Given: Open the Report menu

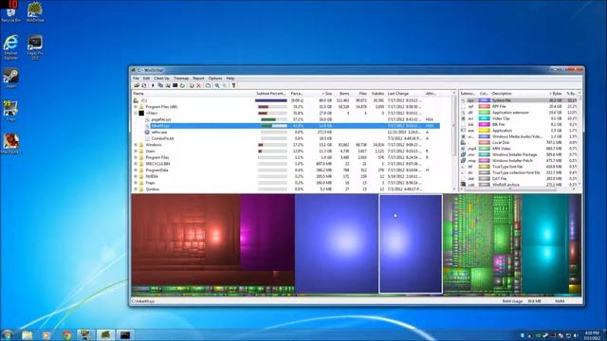Looking at the screenshot, I should 198,78.
